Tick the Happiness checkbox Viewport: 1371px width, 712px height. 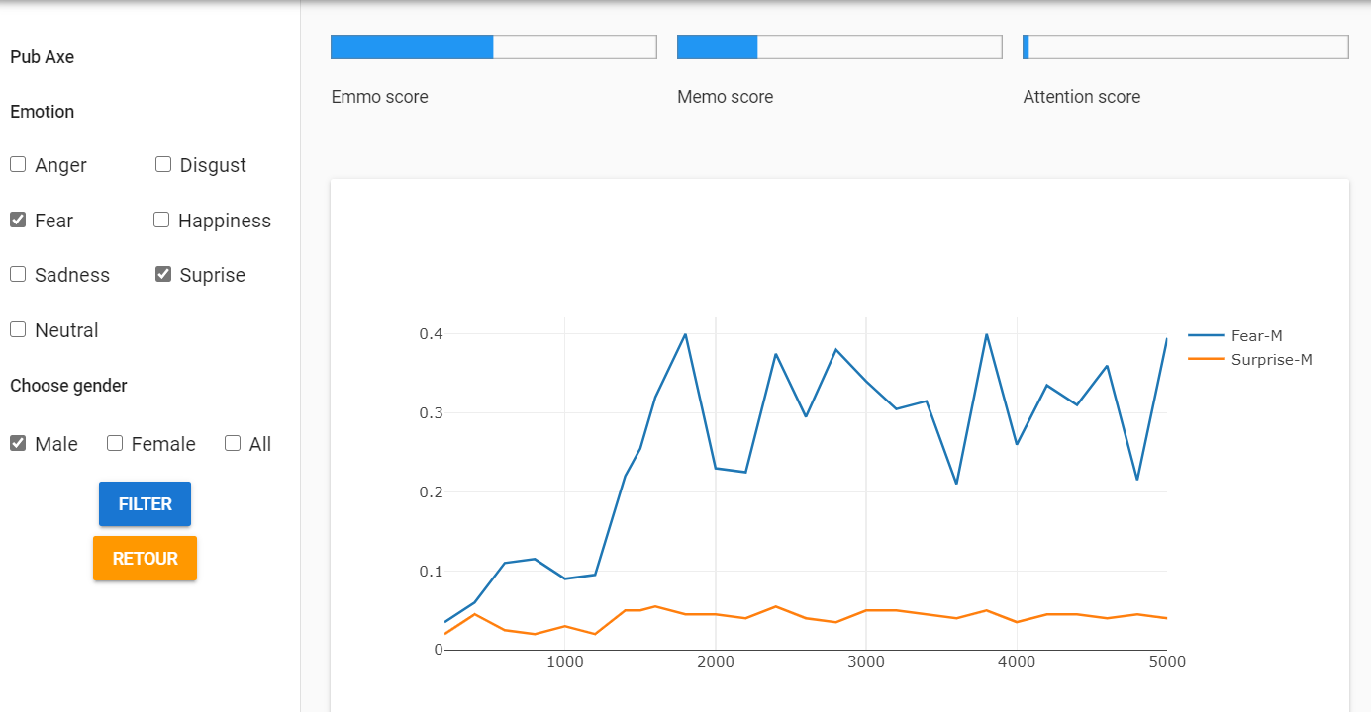161,221
